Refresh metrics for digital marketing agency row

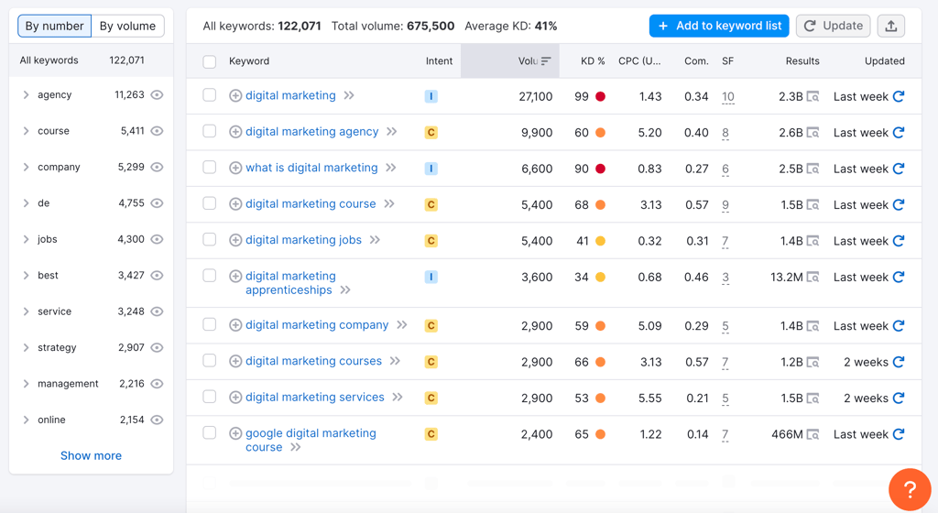(899, 132)
